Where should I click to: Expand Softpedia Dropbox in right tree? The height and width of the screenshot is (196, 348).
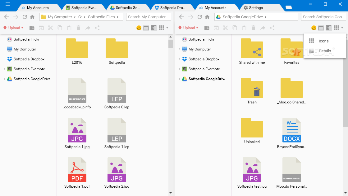pyautogui.click(x=179, y=59)
